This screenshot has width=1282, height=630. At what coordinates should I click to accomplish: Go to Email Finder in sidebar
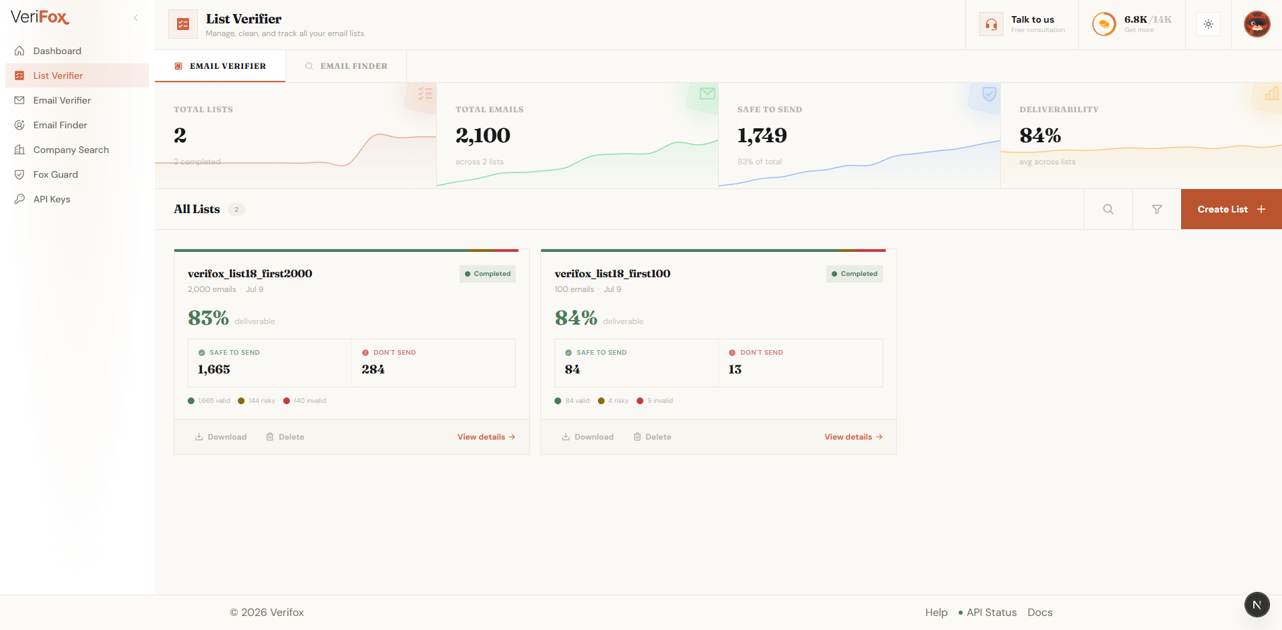click(77, 125)
